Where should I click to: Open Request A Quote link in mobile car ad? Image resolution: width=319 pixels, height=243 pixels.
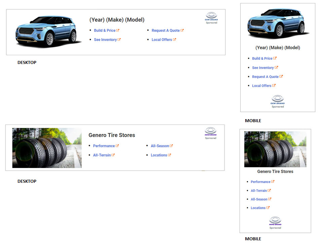pos(265,77)
